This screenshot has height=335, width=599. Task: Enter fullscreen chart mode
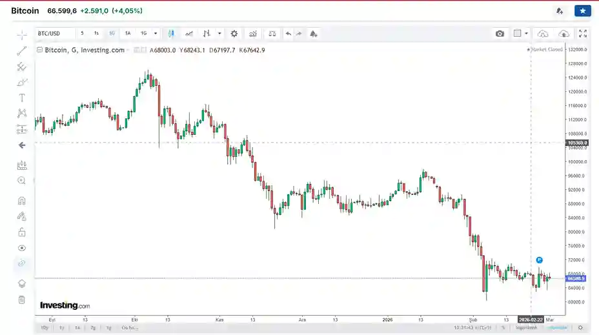tap(583, 34)
